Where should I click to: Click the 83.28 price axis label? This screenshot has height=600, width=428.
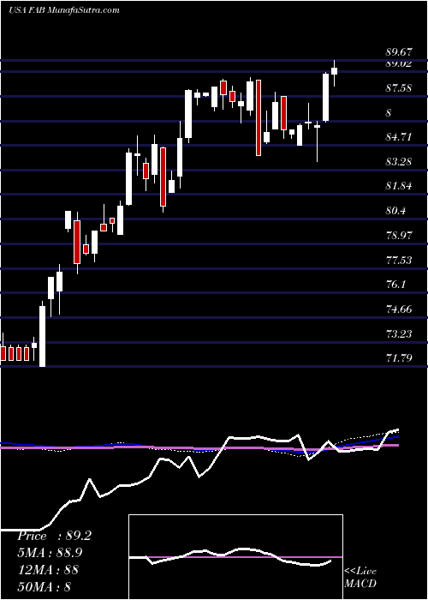(399, 161)
